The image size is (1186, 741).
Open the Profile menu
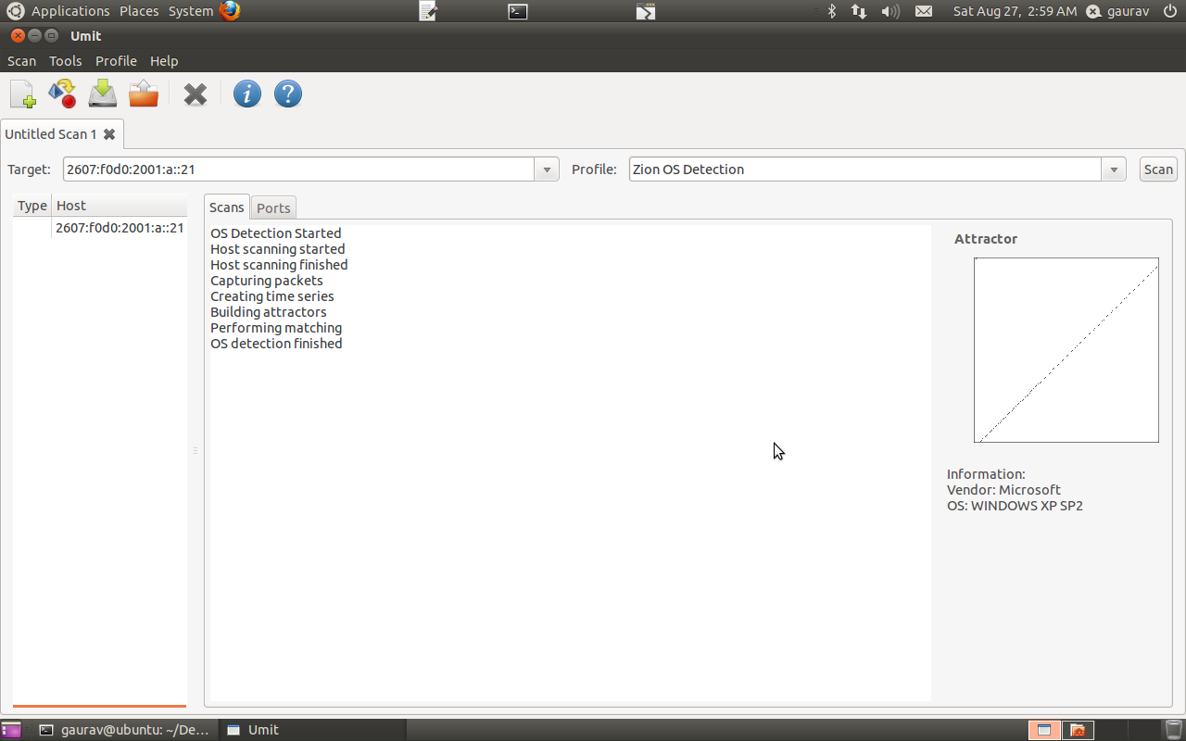tap(116, 61)
